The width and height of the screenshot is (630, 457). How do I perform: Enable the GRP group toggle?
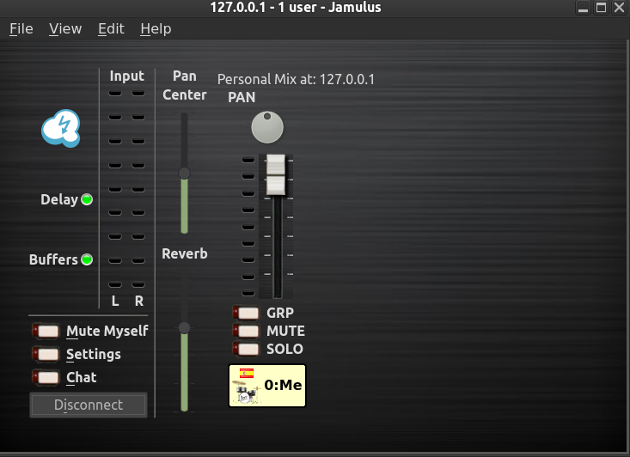(246, 313)
